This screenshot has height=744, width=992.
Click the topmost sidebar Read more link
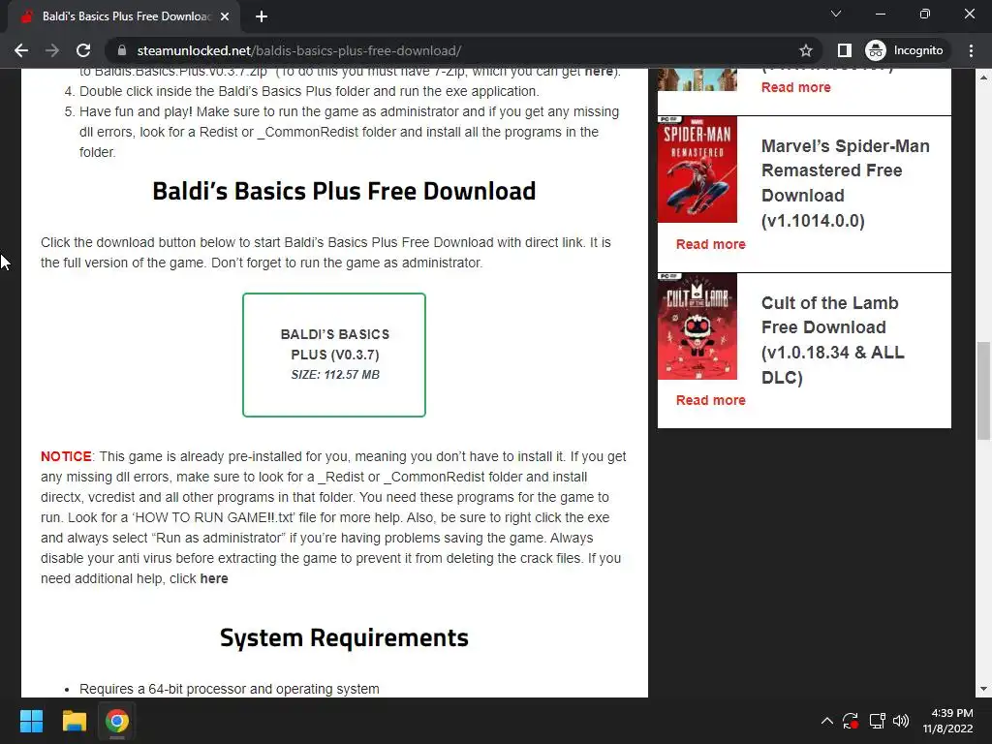pos(796,87)
